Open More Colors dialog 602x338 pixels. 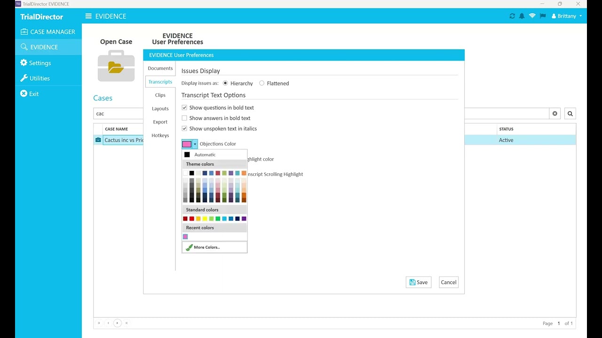tap(214, 247)
